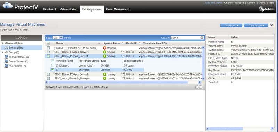The image size is (278, 132).
Task: Uncheck the E: partition checkbox
Action: pyautogui.click(x=52, y=70)
